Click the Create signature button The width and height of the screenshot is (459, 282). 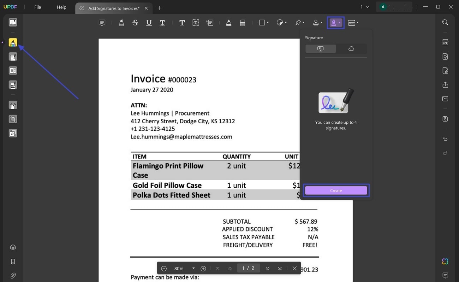336,190
